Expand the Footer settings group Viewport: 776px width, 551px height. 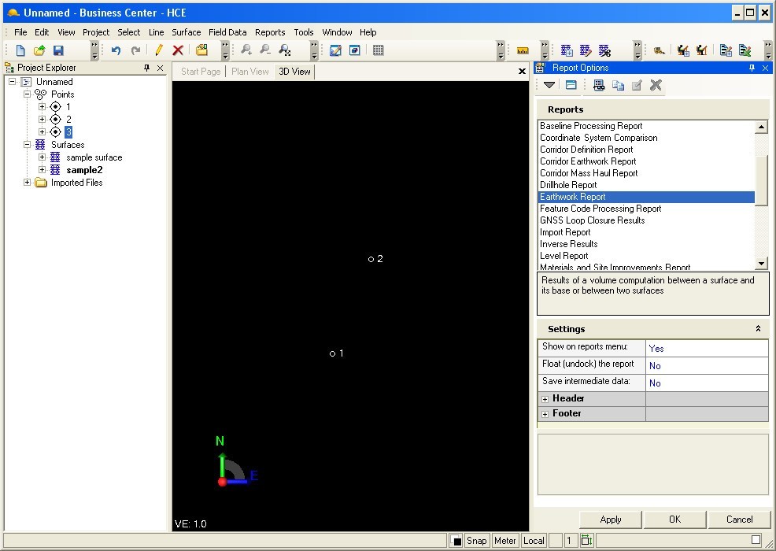pyautogui.click(x=545, y=414)
